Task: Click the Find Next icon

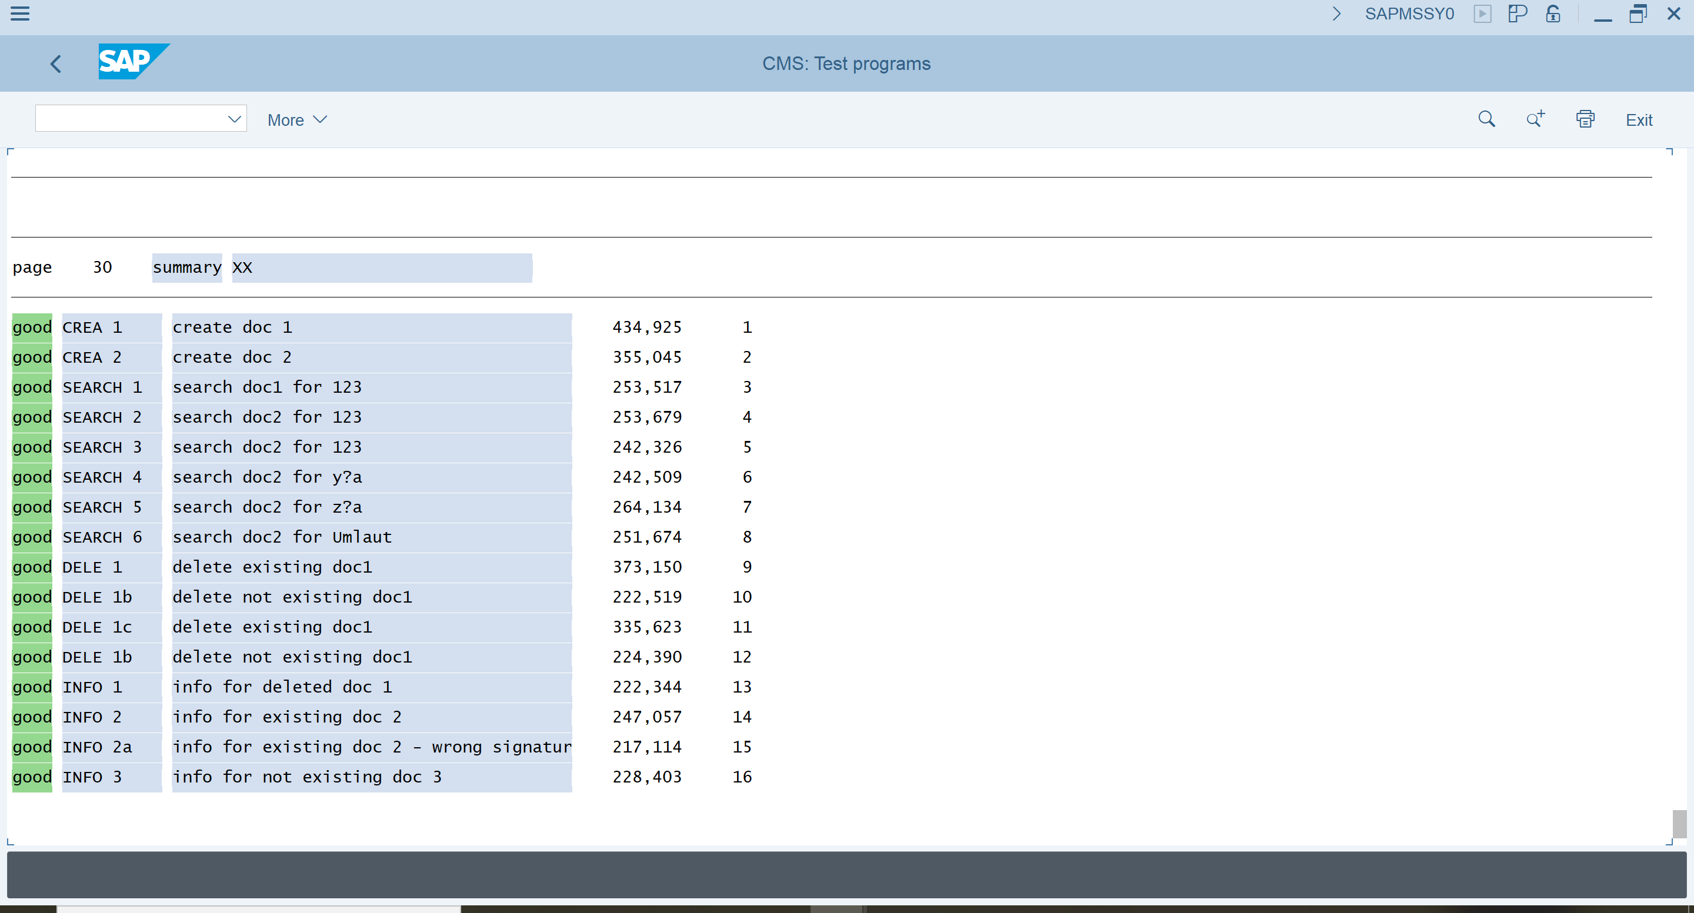Action: pos(1535,119)
